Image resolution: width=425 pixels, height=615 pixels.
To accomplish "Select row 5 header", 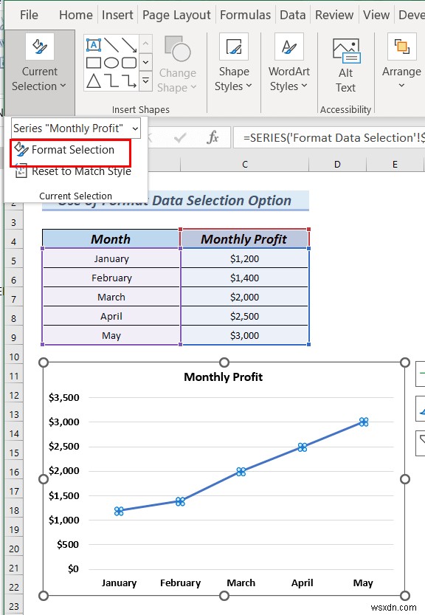I will click(14, 261).
